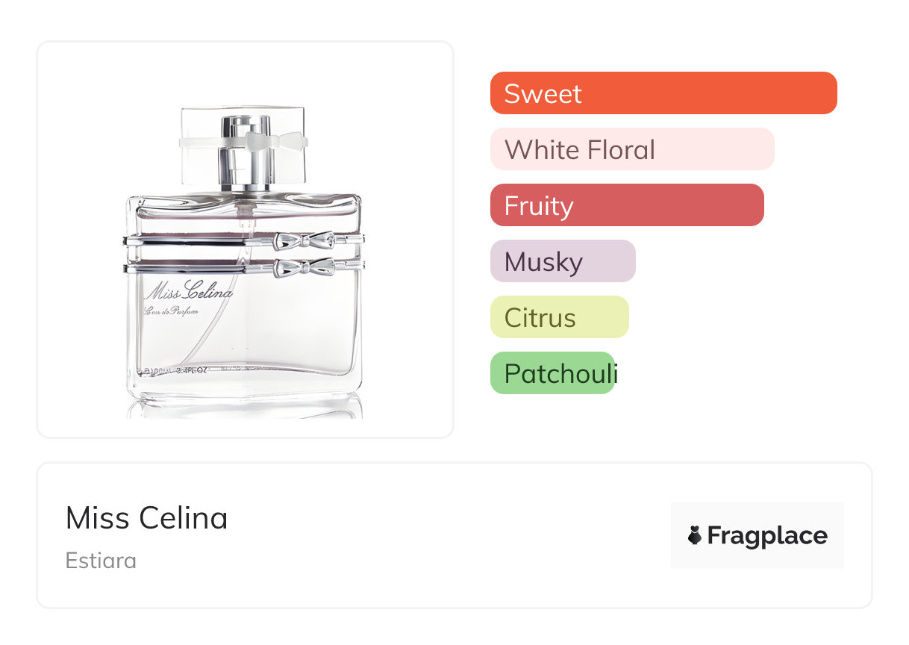Select the Citrus accord bar
The width and height of the screenshot is (909, 645).
559,317
